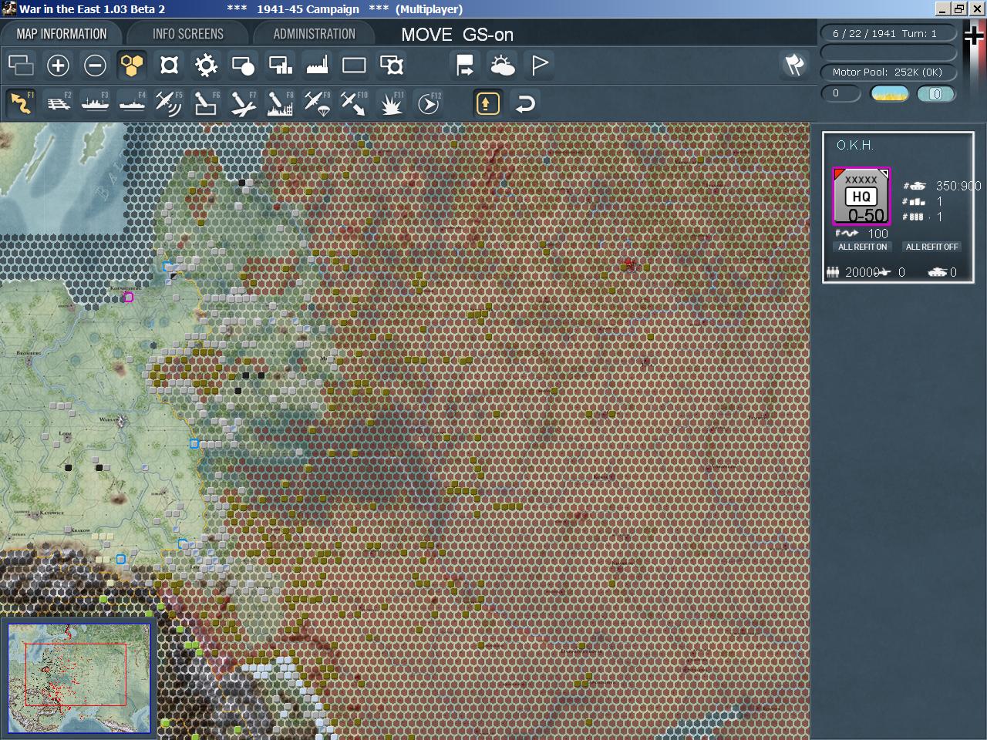Click the outlined pennant flag icon

[x=540, y=66]
